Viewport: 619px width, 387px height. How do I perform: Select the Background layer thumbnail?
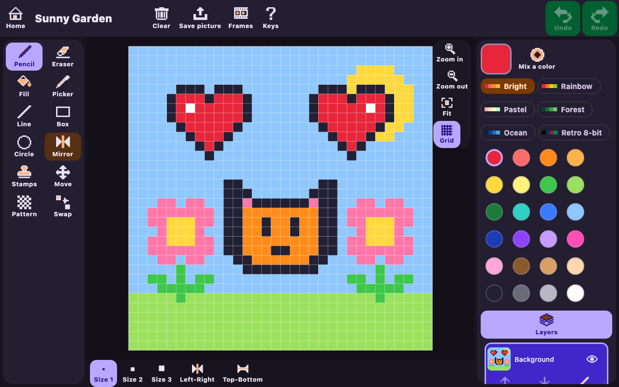(x=499, y=359)
